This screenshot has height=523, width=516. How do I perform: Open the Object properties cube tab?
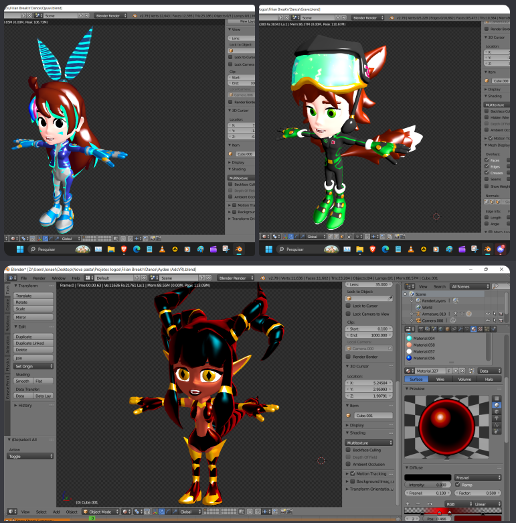(447, 329)
